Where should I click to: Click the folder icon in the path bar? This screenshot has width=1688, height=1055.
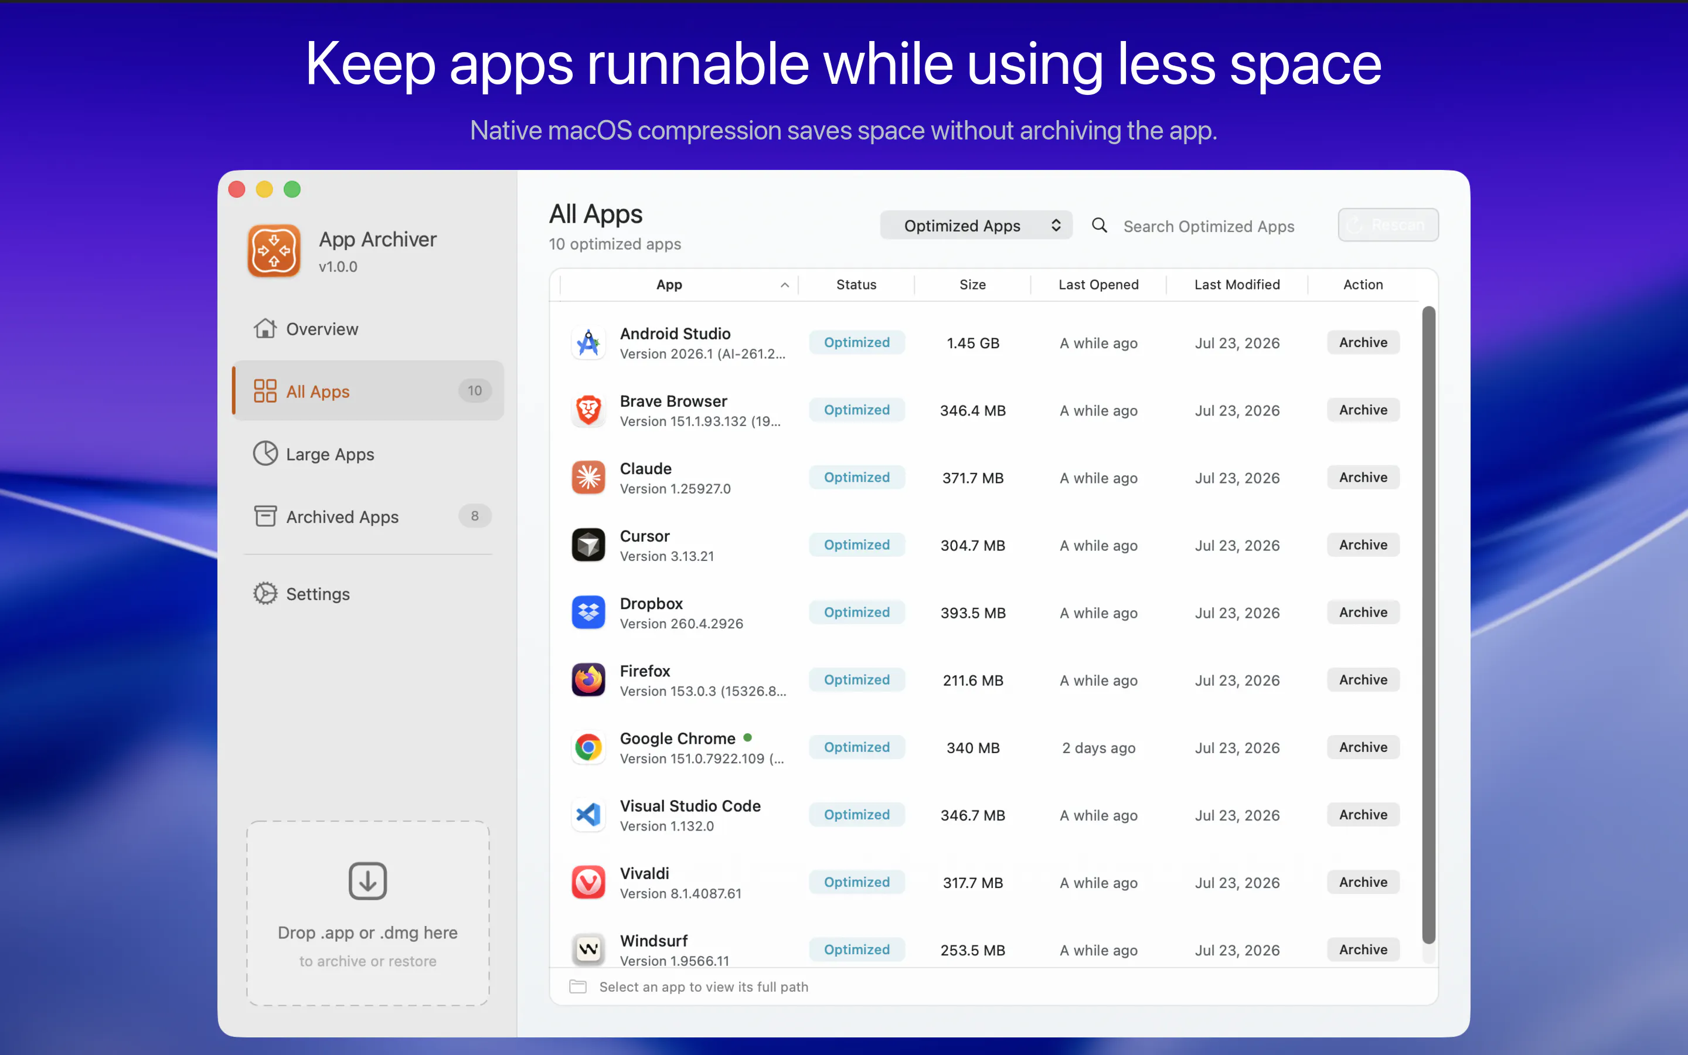pyautogui.click(x=577, y=986)
